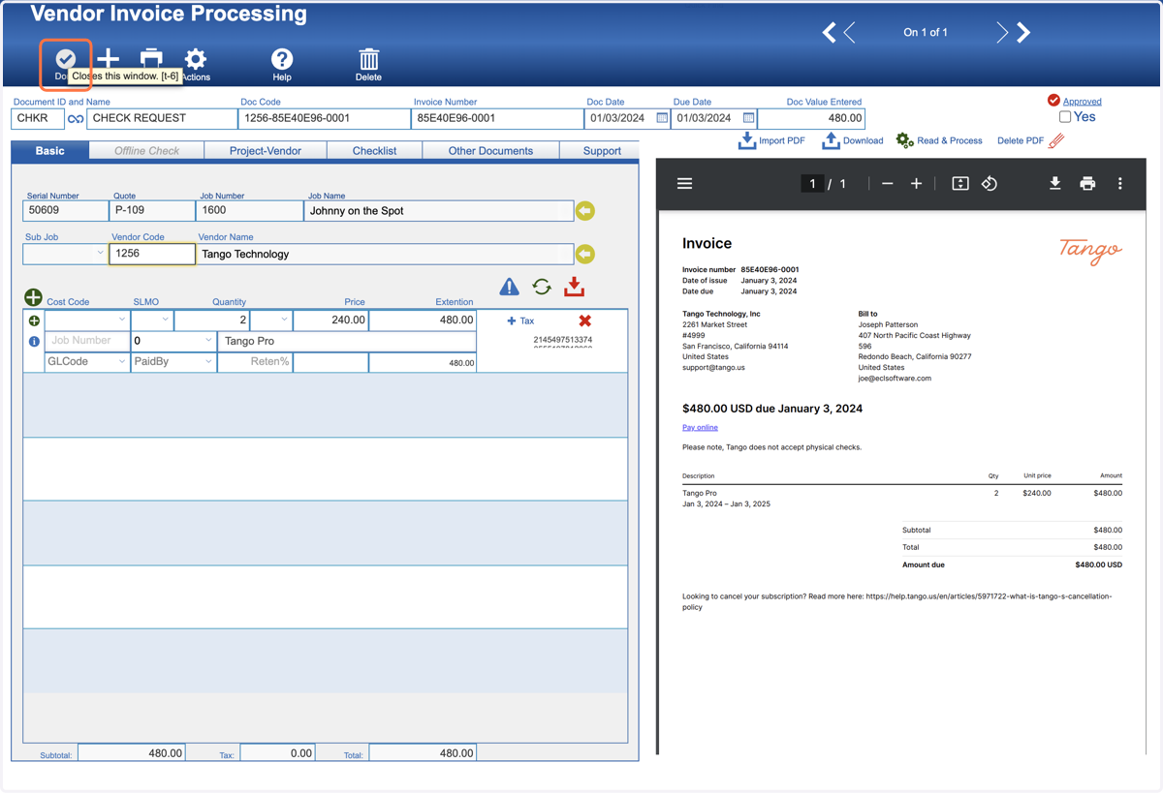Open the dropdown showing value 0
The height and width of the screenshot is (793, 1163).
(x=173, y=341)
